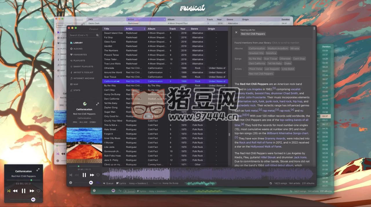Show the Queue panel
The height and width of the screenshot is (207, 371).
[x=108, y=183]
